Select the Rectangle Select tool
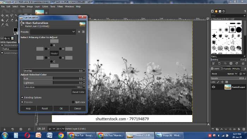 pyautogui.click(x=7, y=16)
